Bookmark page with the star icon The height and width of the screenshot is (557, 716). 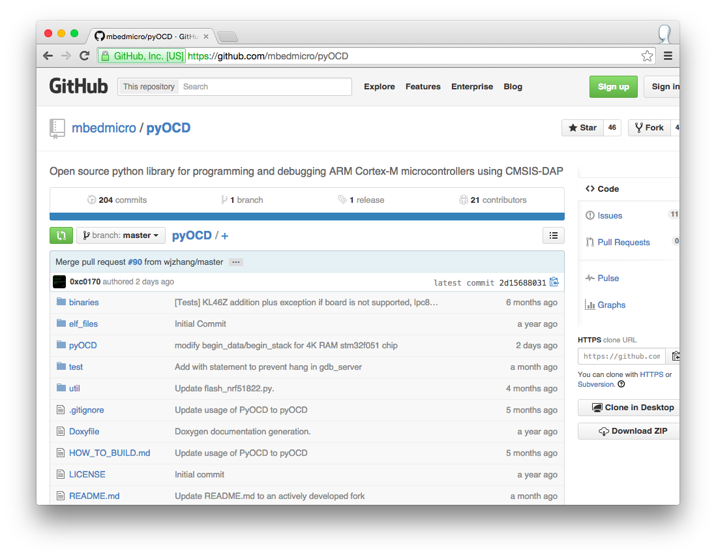pos(646,56)
